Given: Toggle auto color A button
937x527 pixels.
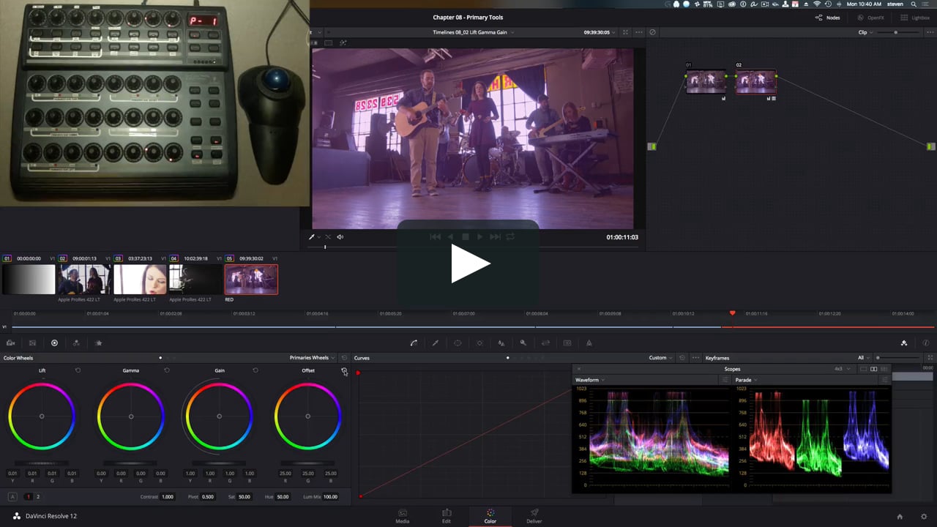Looking at the screenshot, I should [x=12, y=496].
